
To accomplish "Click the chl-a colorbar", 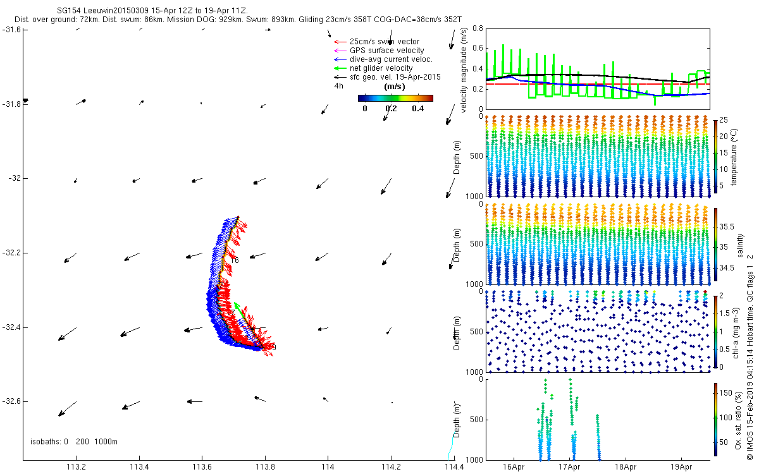I will click(716, 331).
